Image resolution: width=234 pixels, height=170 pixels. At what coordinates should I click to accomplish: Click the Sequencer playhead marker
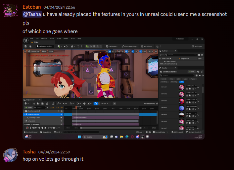(x=76, y=107)
